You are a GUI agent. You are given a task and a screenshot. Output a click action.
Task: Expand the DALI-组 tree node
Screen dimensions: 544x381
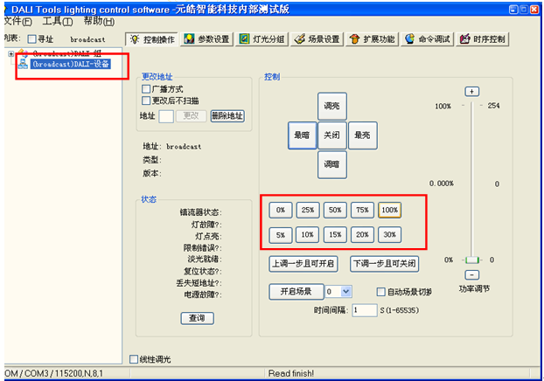(11, 54)
